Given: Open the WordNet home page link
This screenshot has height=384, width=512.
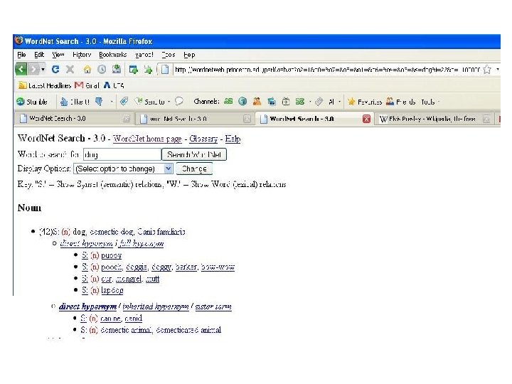Looking at the screenshot, I should click(147, 139).
